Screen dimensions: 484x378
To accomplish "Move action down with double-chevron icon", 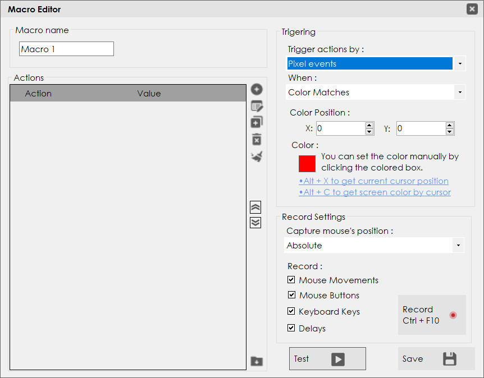I will coord(255,223).
